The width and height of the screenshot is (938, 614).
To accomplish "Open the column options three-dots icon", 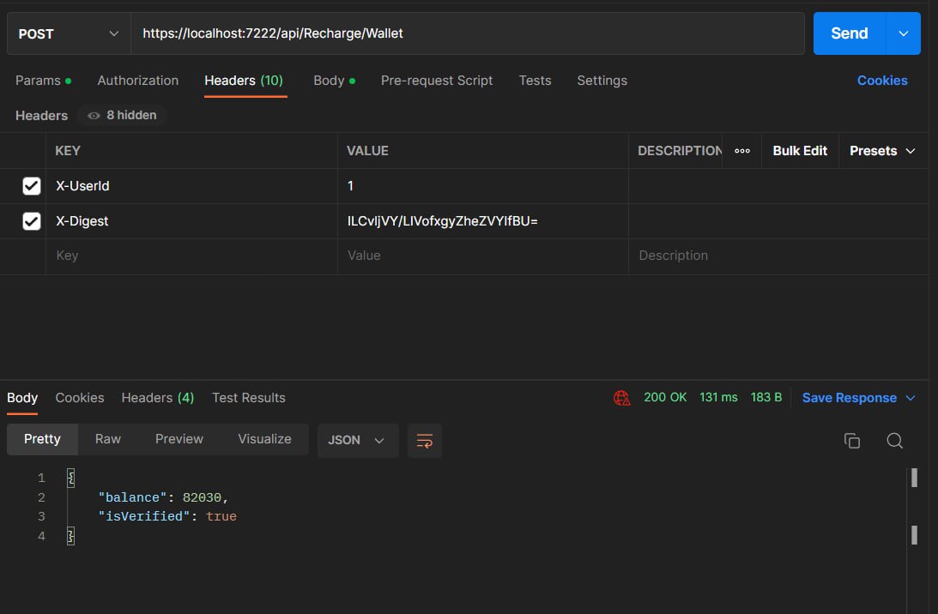I will click(x=741, y=151).
